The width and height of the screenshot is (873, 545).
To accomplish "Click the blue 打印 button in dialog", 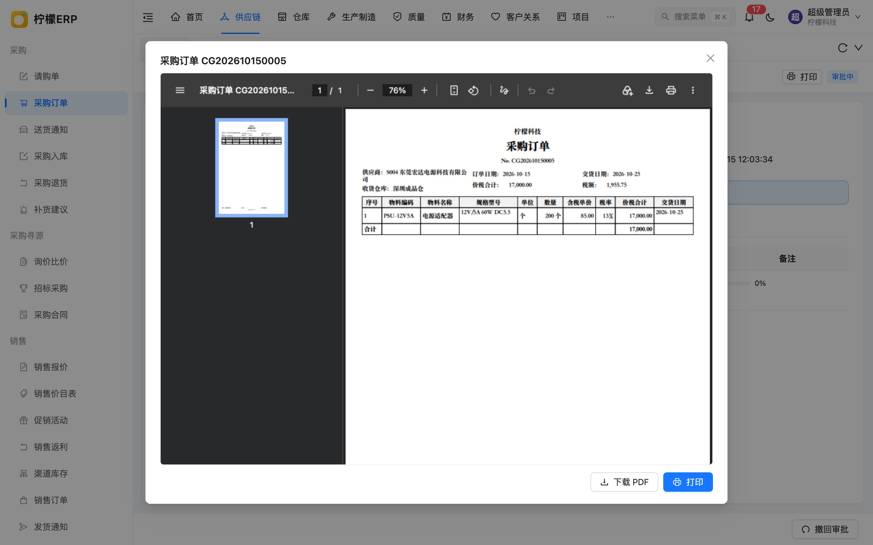I will 688,482.
